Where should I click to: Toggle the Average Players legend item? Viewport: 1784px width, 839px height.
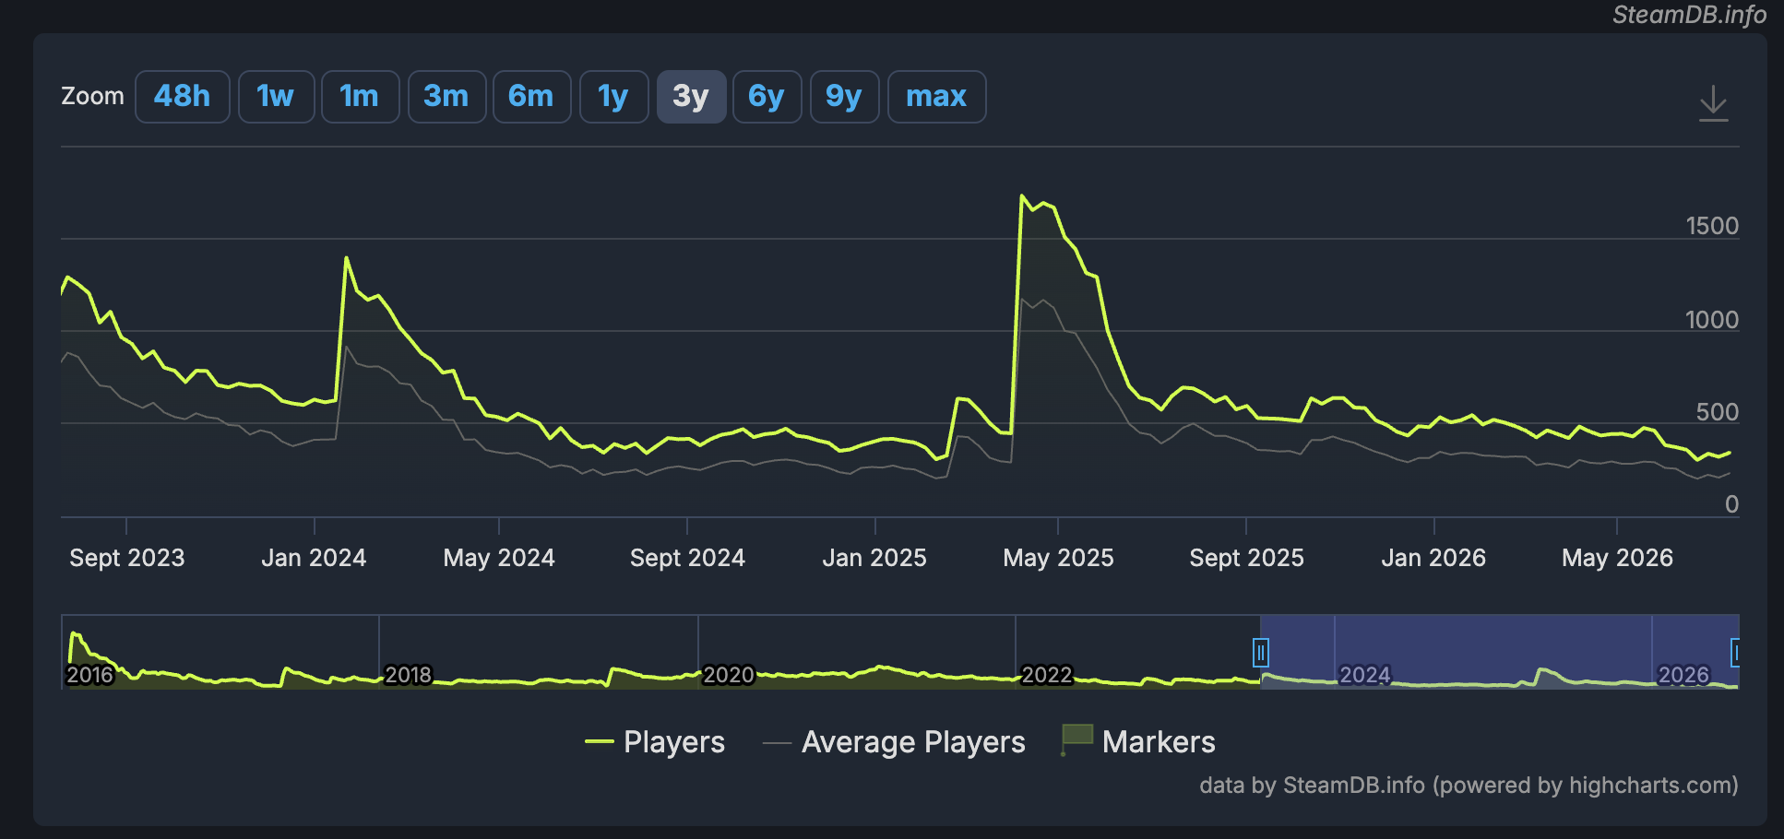point(894,742)
